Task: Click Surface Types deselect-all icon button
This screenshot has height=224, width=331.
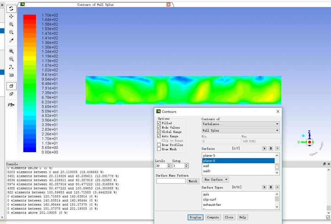Action: click(277, 187)
